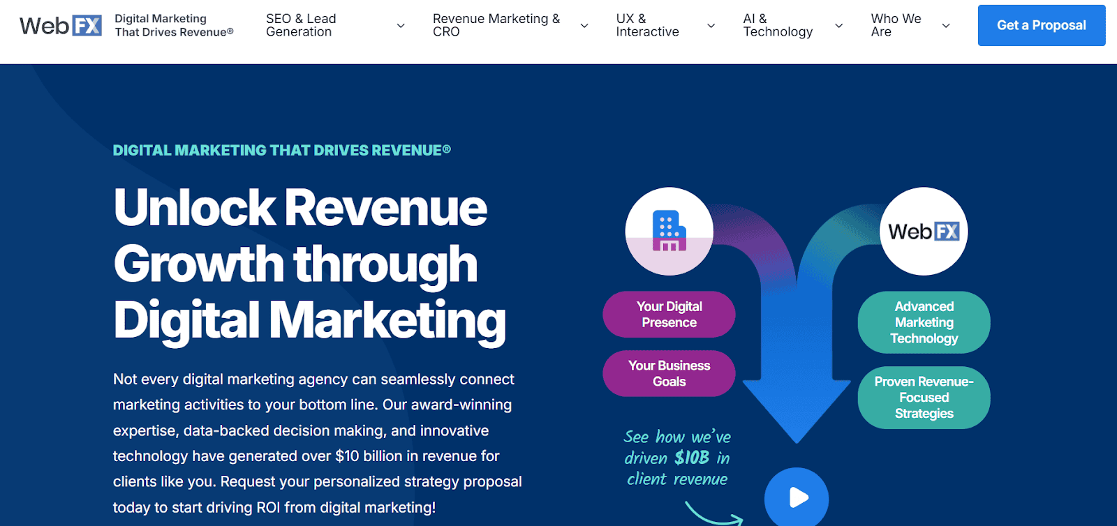The width and height of the screenshot is (1117, 526).
Task: Open Revenue Marketing & CRO menu
Action: coord(496,25)
